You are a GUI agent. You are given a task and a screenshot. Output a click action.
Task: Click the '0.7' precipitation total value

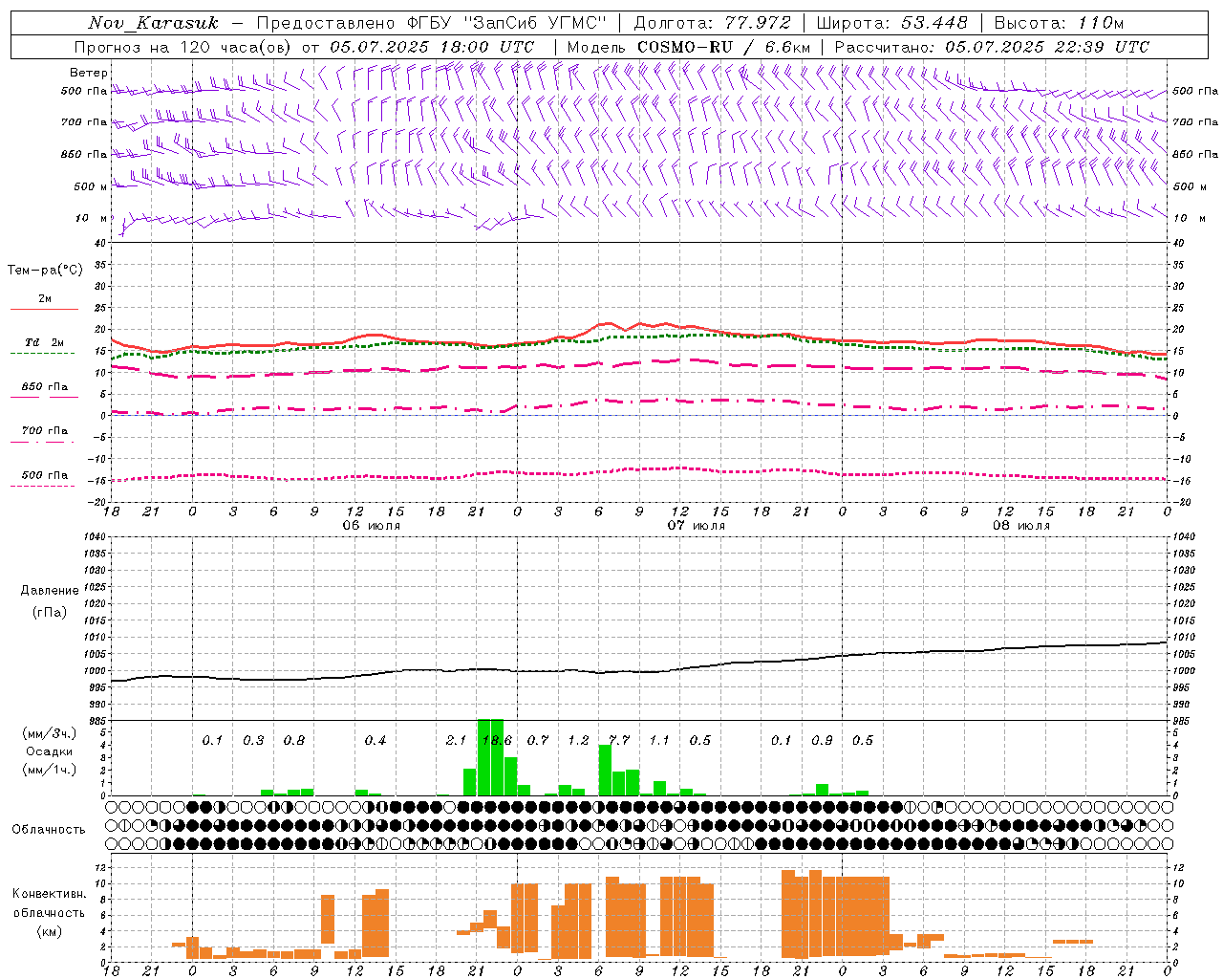[x=538, y=741]
